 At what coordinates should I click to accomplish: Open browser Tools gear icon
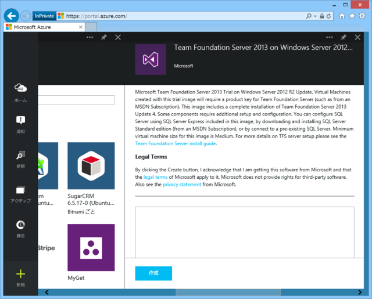[362, 16]
